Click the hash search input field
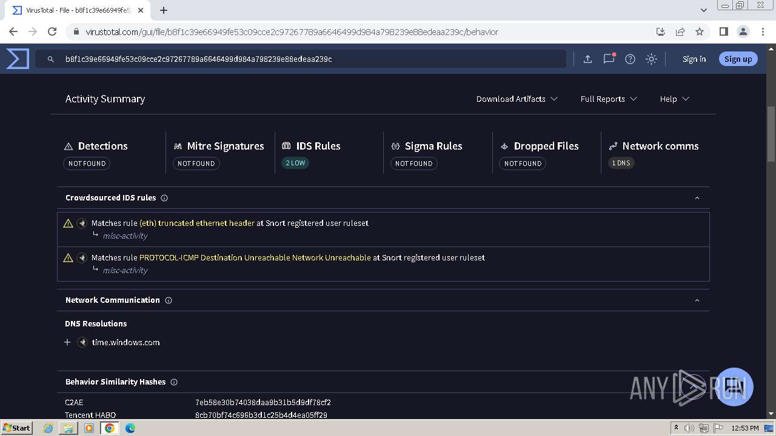This screenshot has width=776, height=436. 301,59
